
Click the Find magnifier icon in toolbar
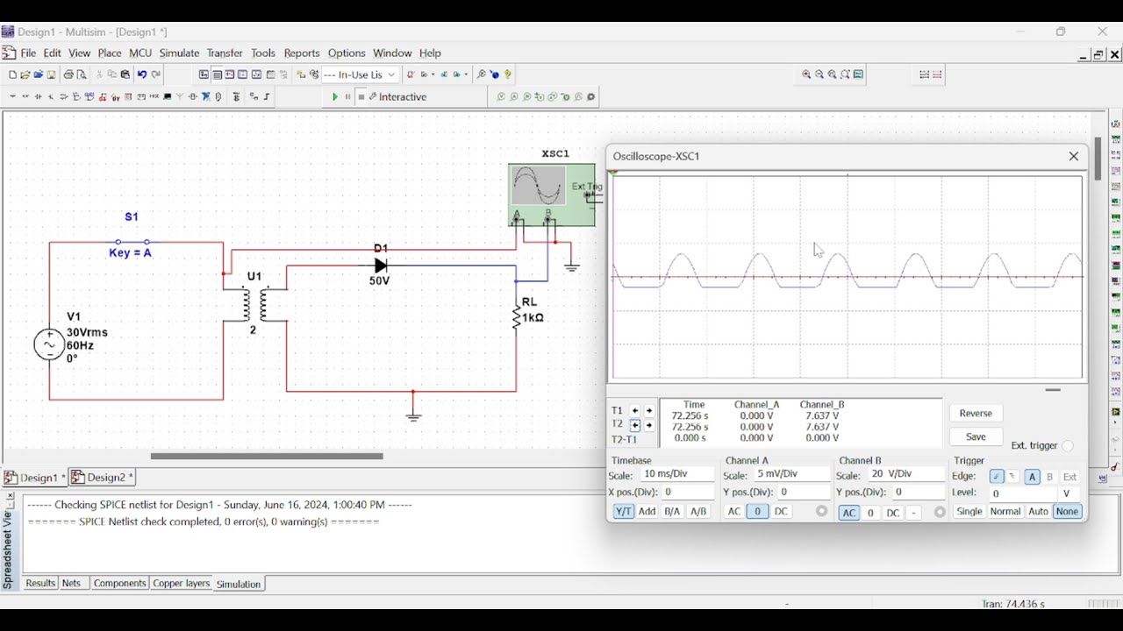481,74
